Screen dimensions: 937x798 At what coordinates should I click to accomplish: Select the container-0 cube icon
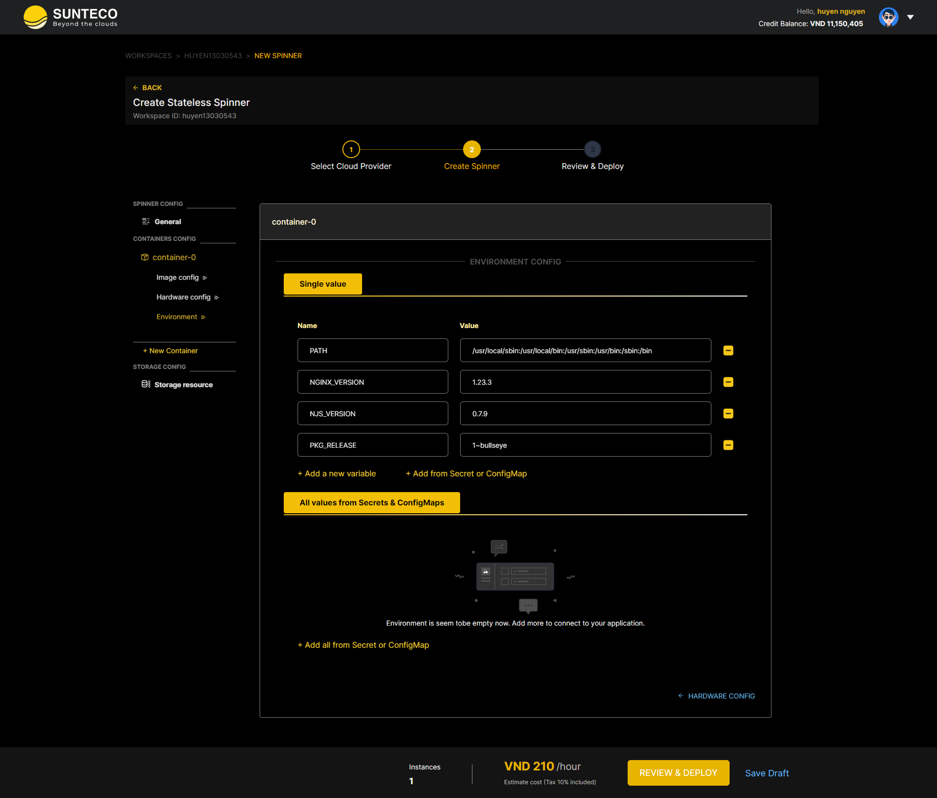[145, 257]
